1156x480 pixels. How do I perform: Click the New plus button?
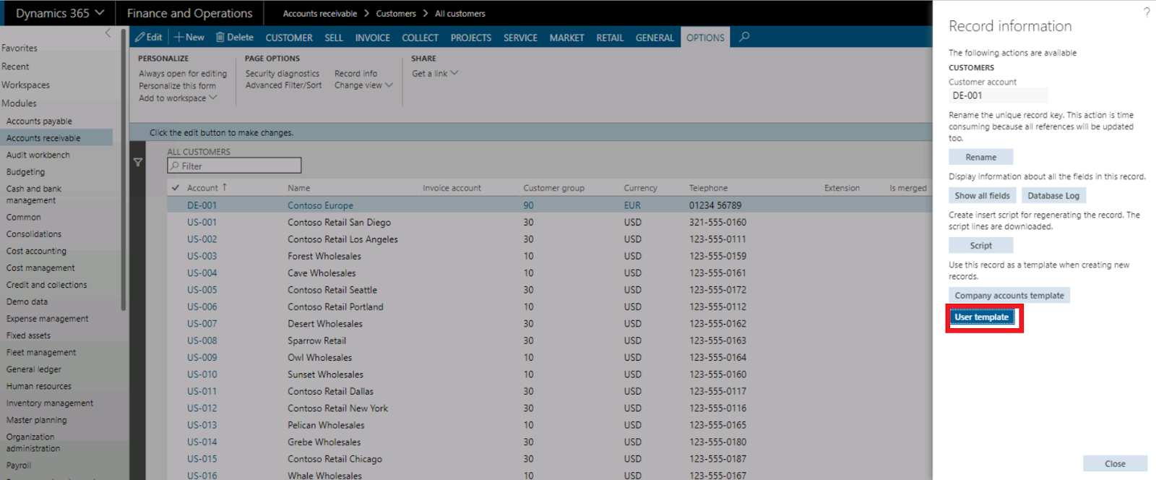[x=189, y=37]
